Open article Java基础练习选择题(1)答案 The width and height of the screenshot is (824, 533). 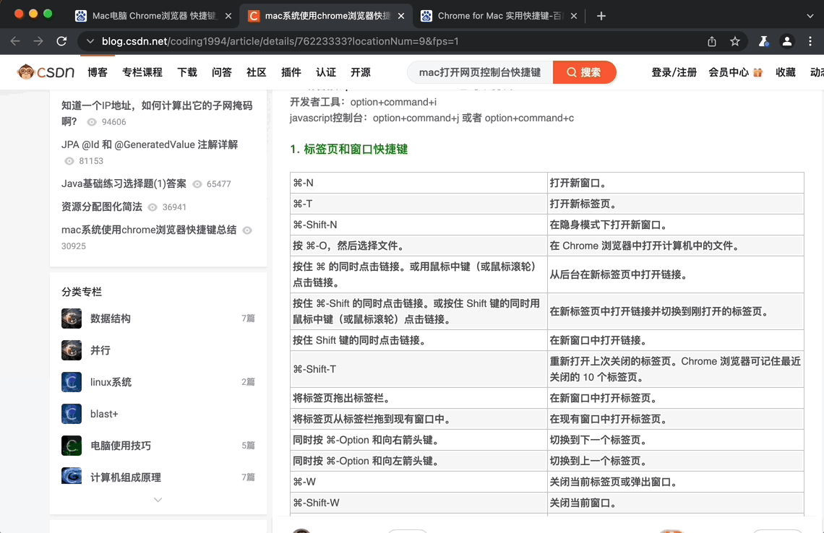coord(124,183)
